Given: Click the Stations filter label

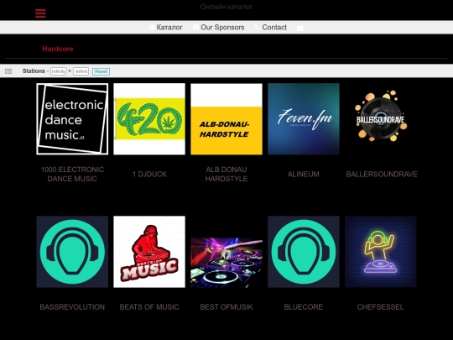Looking at the screenshot, I should pyautogui.click(x=34, y=71).
